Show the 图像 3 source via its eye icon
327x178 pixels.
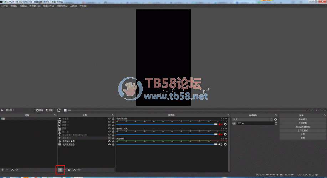109,122
